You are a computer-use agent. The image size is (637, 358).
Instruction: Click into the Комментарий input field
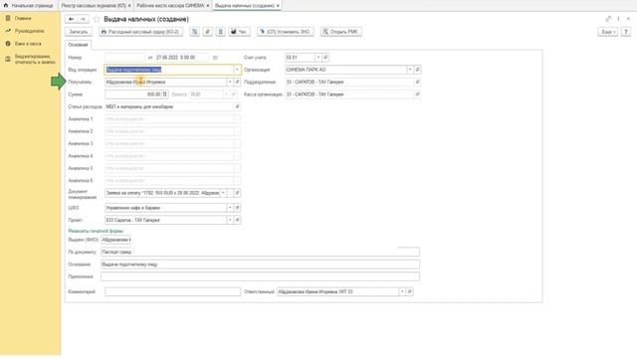click(172, 291)
